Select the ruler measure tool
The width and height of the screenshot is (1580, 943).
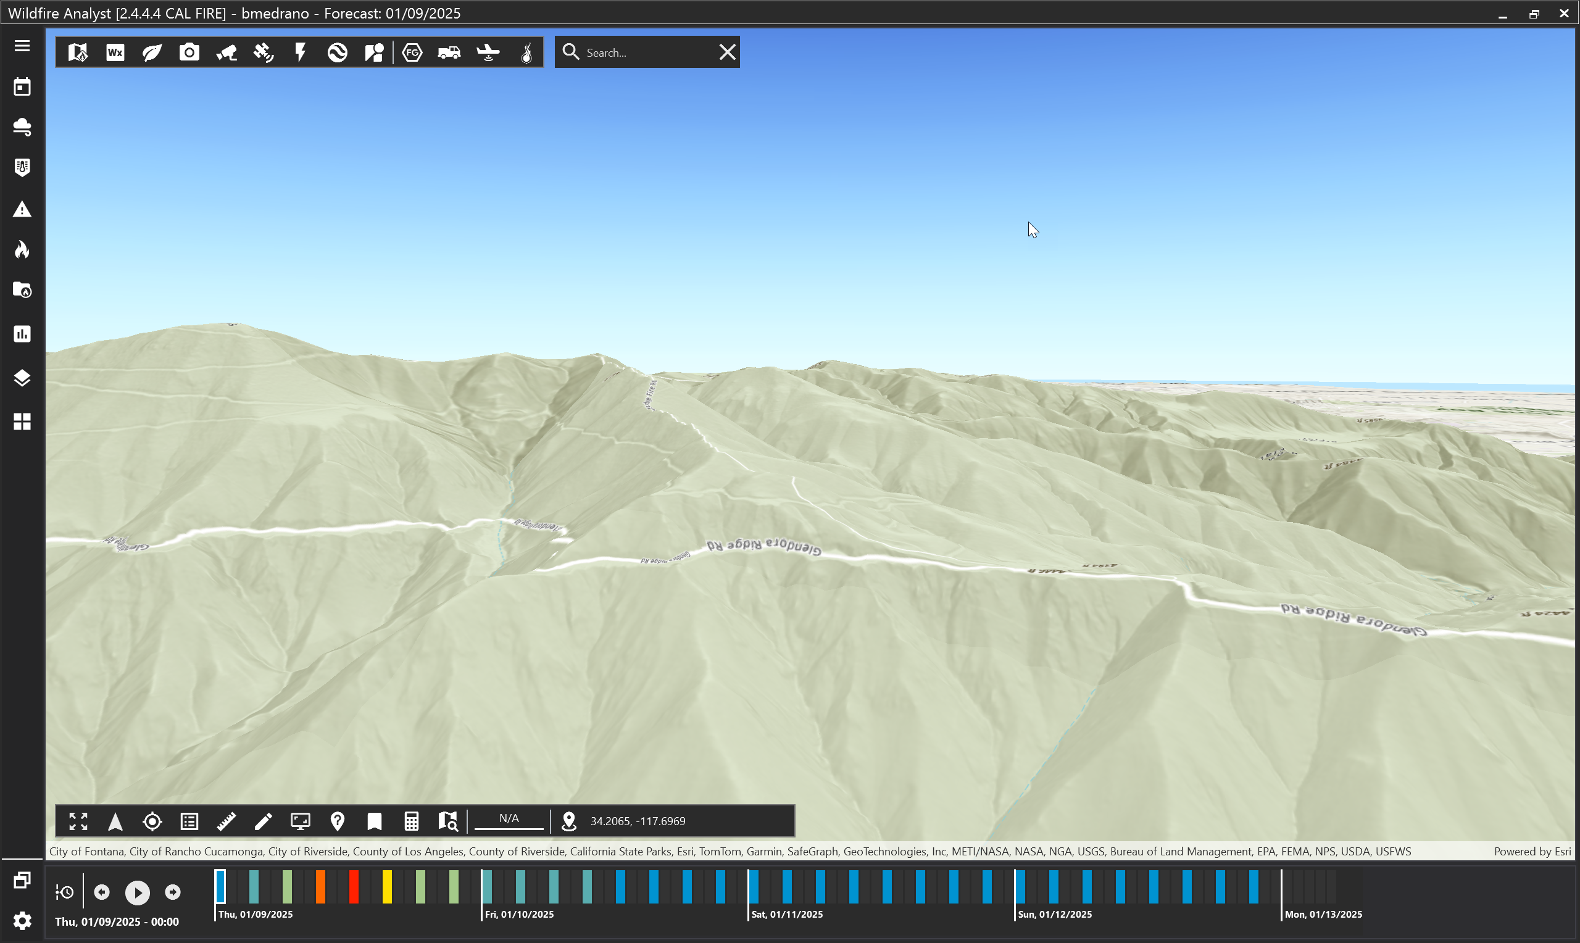pyautogui.click(x=226, y=821)
